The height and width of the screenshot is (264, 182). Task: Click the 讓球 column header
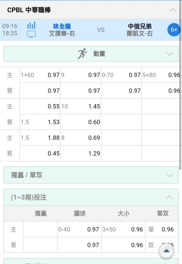click(x=80, y=214)
